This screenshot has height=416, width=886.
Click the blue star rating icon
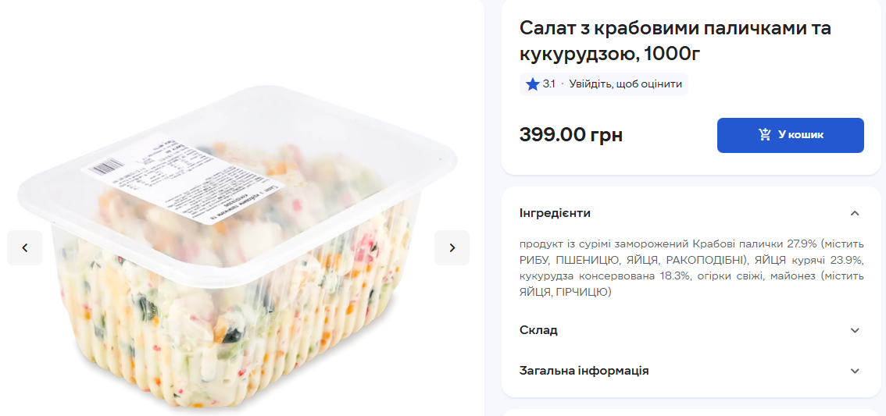tap(533, 84)
